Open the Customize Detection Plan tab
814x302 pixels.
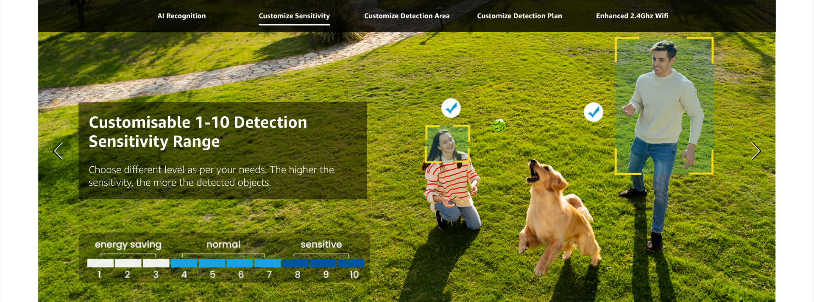pyautogui.click(x=519, y=16)
